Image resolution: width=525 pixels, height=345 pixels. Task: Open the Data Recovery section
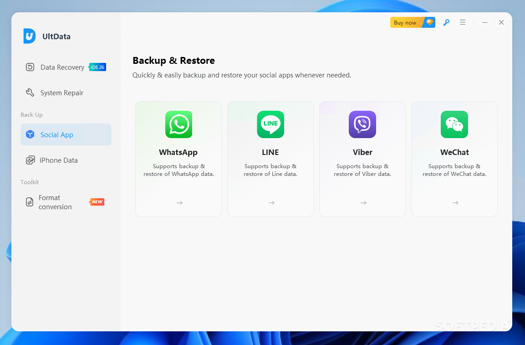(x=66, y=67)
